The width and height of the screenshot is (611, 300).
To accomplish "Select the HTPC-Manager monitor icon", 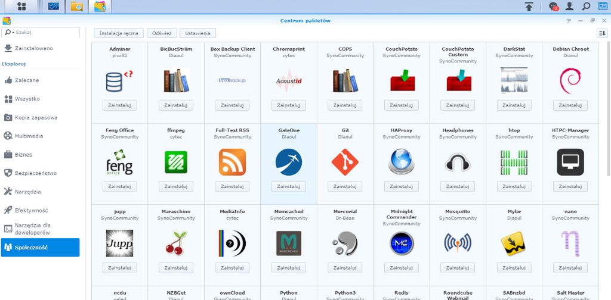I will click(570, 162).
